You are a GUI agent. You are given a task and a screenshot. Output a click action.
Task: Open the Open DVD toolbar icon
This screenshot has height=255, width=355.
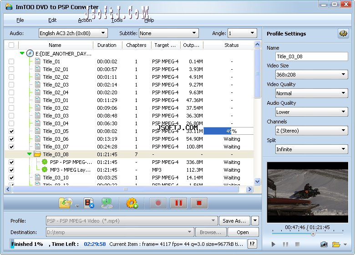66,203
